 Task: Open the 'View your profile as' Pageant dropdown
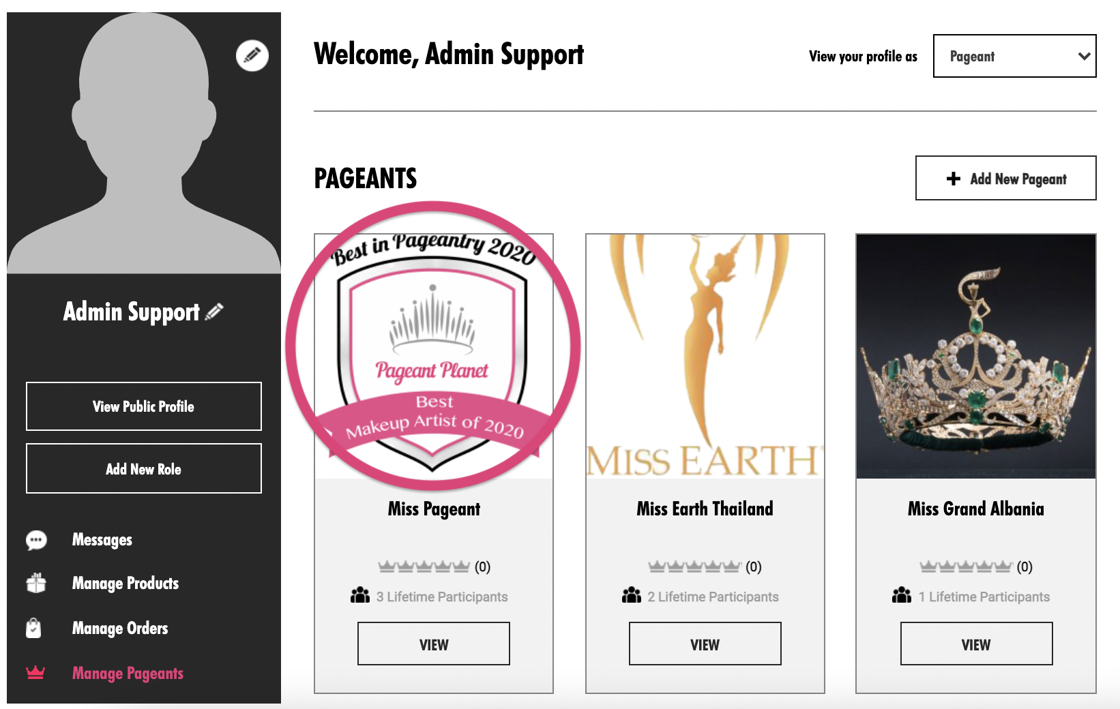(x=1014, y=56)
